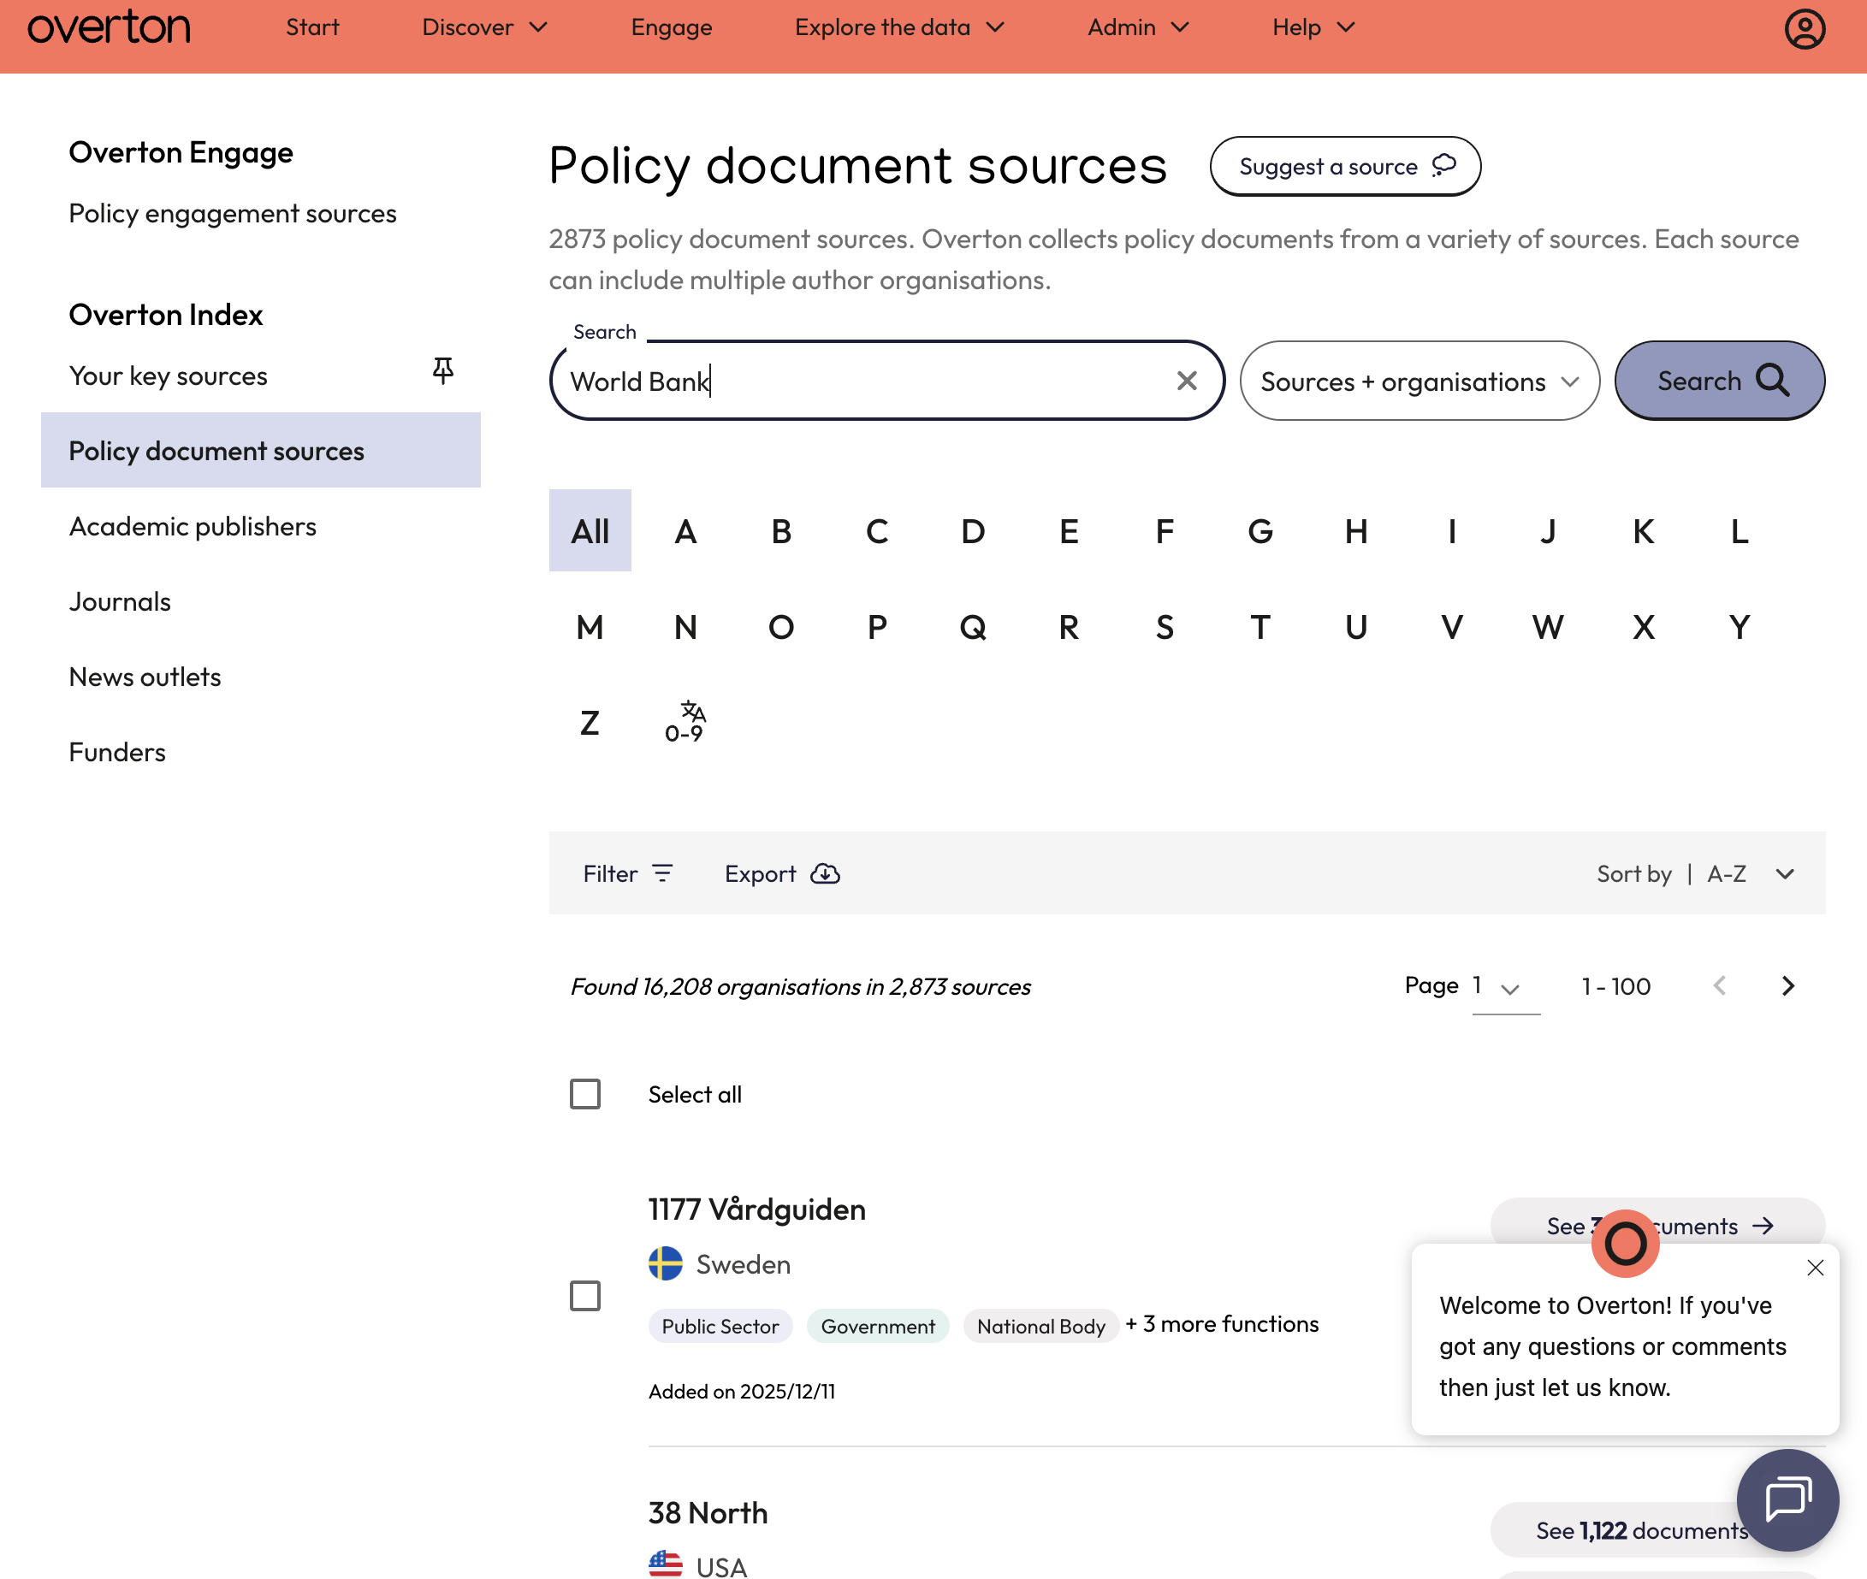The height and width of the screenshot is (1579, 1867).
Task: Open Academic publishers in the sidebar
Action: (193, 526)
